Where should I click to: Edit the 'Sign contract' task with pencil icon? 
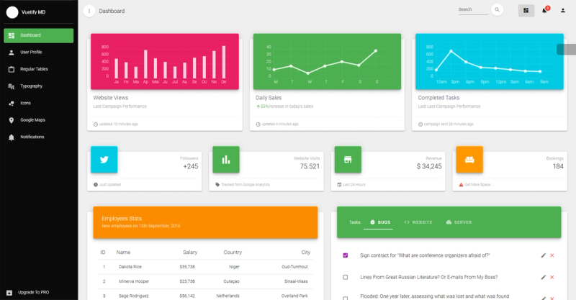tap(544, 255)
